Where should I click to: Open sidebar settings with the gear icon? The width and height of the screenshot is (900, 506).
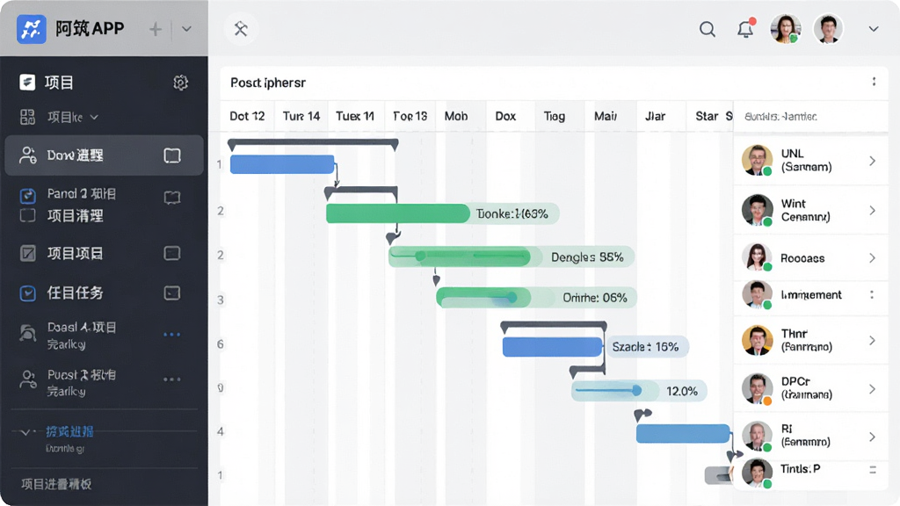(x=180, y=83)
